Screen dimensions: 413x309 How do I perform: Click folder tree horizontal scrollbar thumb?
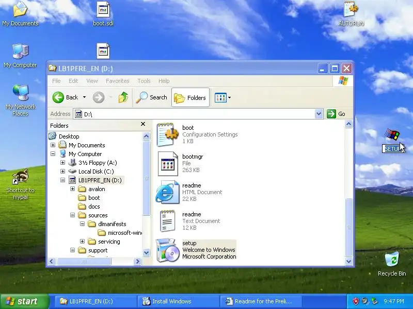84,261
